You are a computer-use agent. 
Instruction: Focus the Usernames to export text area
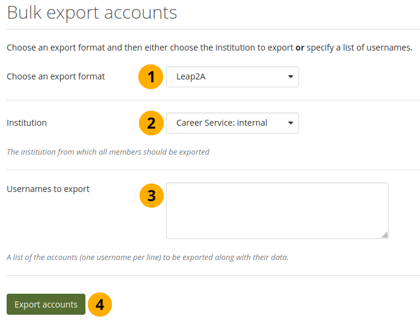277,210
